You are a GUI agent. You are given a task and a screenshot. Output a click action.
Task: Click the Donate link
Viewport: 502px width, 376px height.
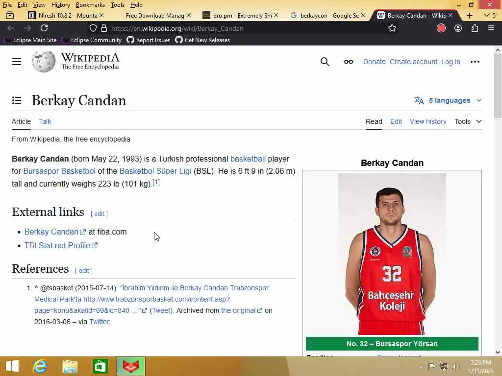pos(374,62)
